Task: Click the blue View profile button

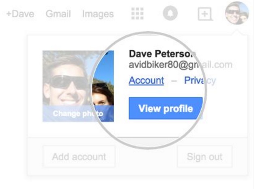Action: point(166,108)
